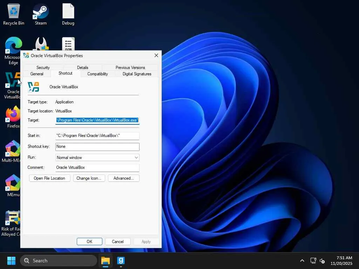
Task: Open the Advanced shortcut options
Action: [x=124, y=178]
